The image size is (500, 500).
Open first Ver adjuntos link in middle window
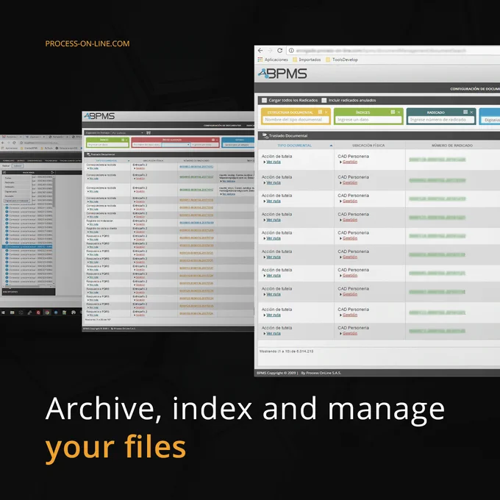(229, 181)
